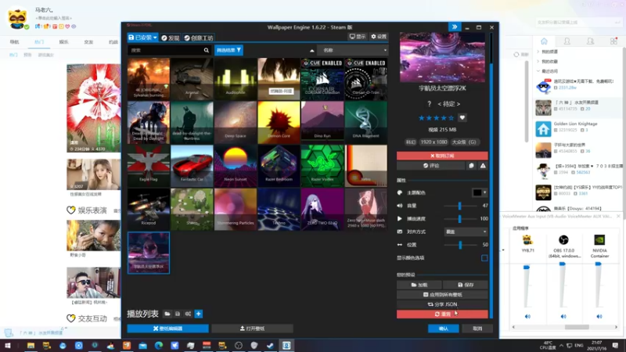This screenshot has height=352, width=626.
Task: Choose the Corsair-O-Tron wallpaper
Action: point(365,79)
